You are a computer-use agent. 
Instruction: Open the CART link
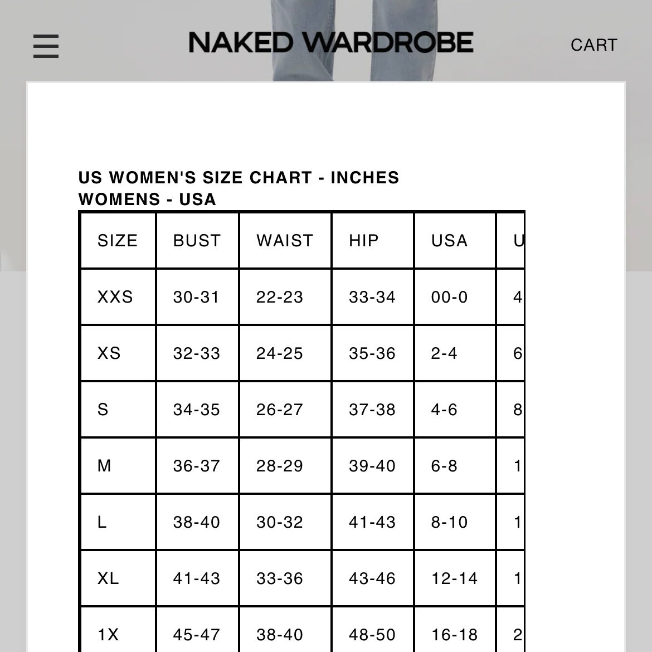(594, 45)
